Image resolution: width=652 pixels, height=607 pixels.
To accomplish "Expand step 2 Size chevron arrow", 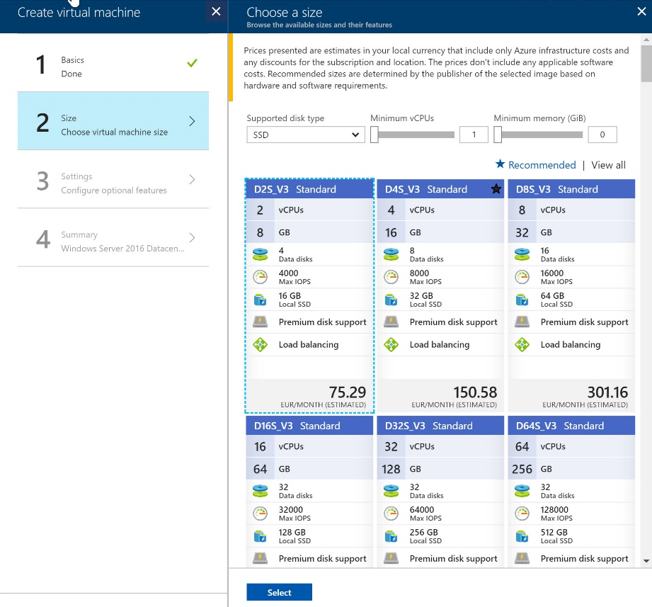I will 192,121.
